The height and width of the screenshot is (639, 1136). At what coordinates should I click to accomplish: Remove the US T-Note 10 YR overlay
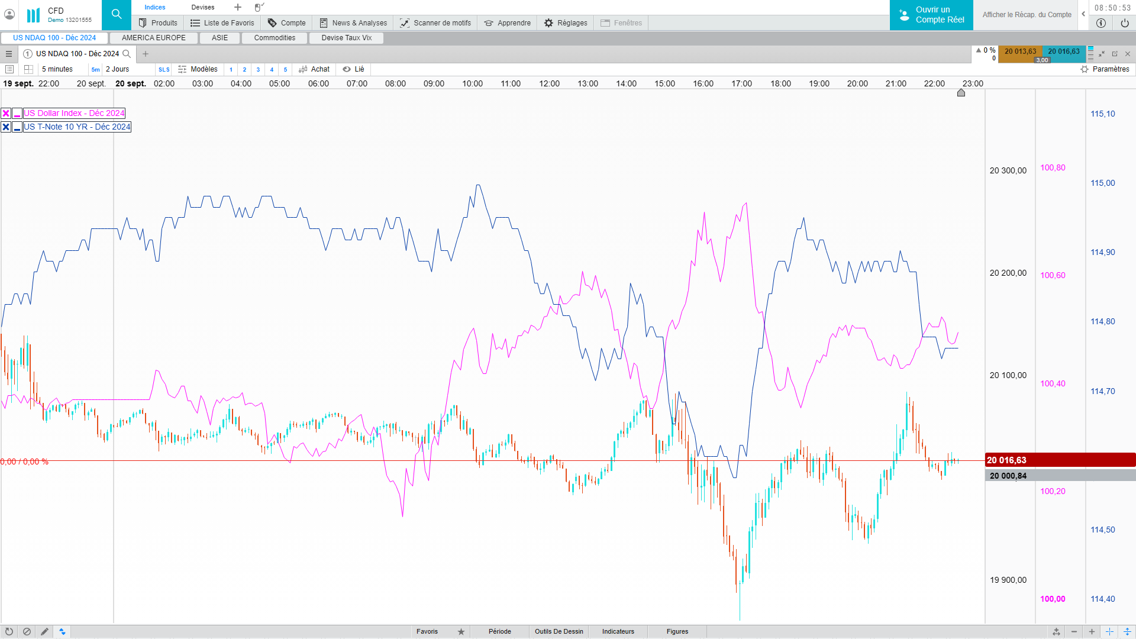click(6, 127)
